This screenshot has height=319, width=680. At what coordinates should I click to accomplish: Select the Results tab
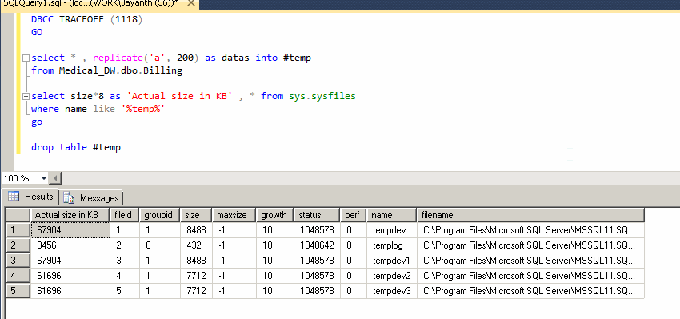click(x=30, y=197)
